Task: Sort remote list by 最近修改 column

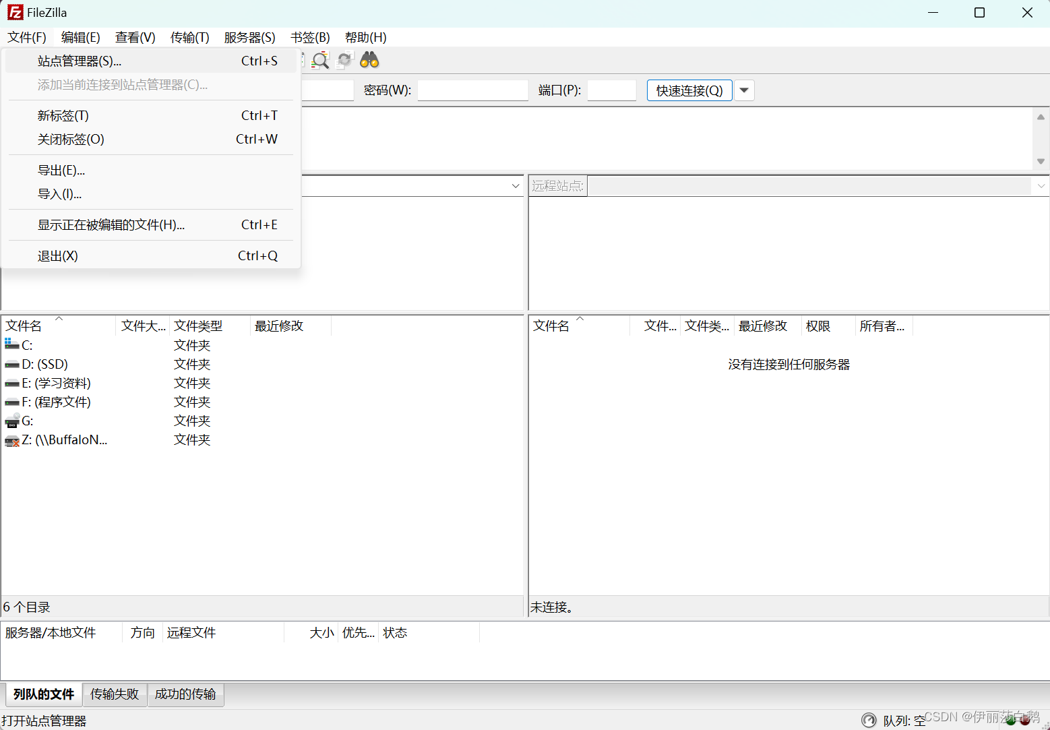Action: (768, 326)
